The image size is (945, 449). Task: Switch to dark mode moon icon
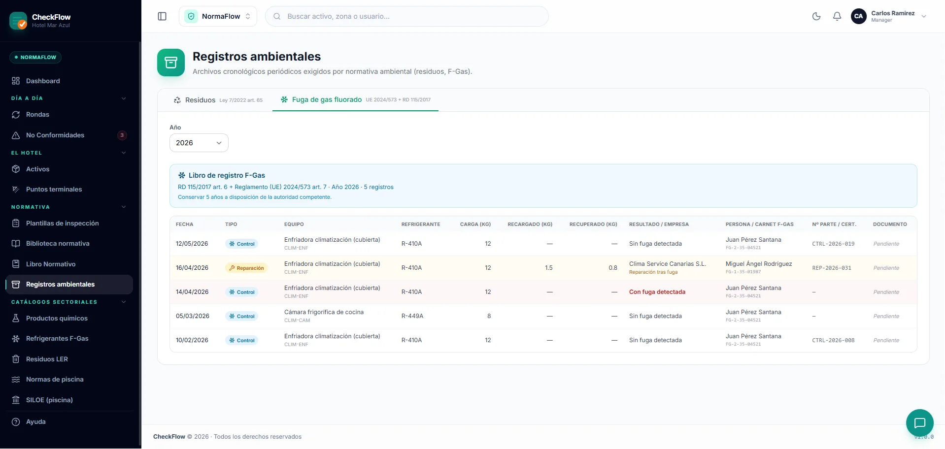point(816,16)
